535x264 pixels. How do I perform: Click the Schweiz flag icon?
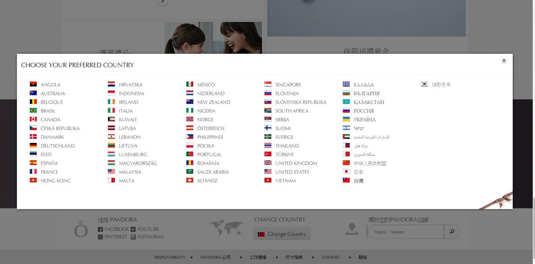pos(189,181)
